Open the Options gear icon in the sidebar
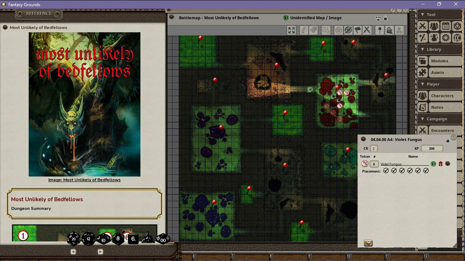Screen dimensions: 465x261 446,37
